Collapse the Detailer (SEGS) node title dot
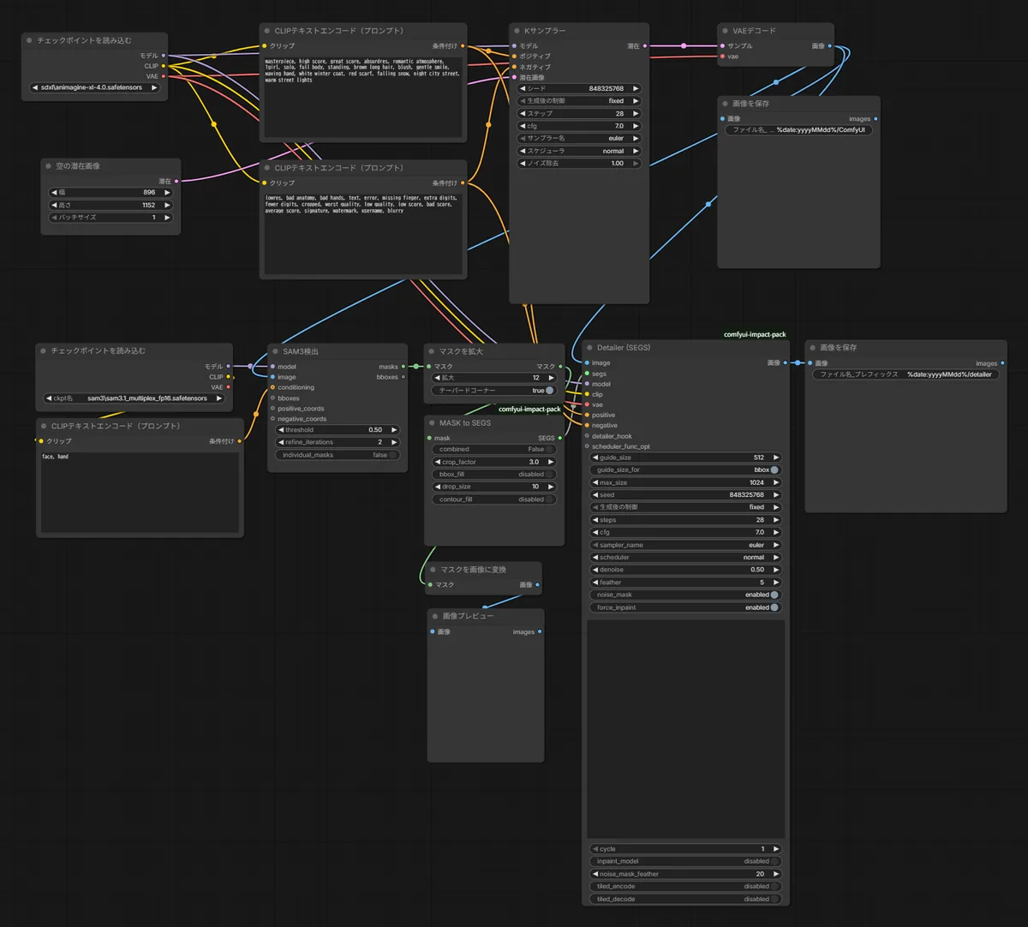 click(x=589, y=348)
